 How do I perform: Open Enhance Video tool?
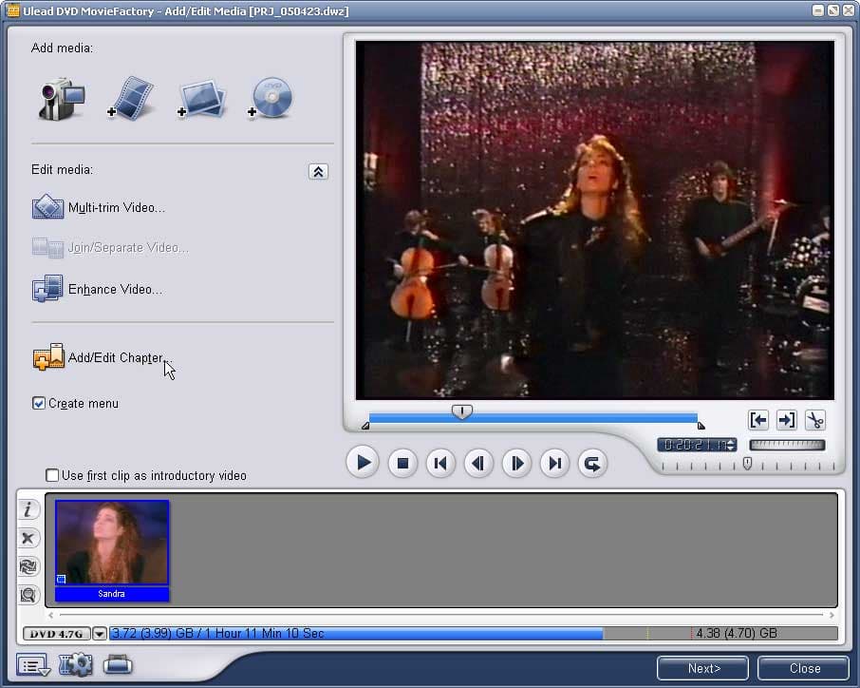click(x=98, y=290)
